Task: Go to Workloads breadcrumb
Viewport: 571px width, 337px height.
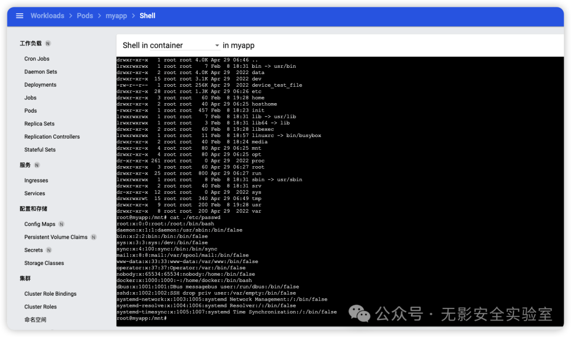Action: pyautogui.click(x=48, y=16)
